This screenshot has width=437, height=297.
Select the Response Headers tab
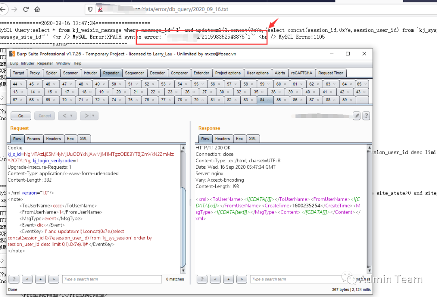(223, 139)
